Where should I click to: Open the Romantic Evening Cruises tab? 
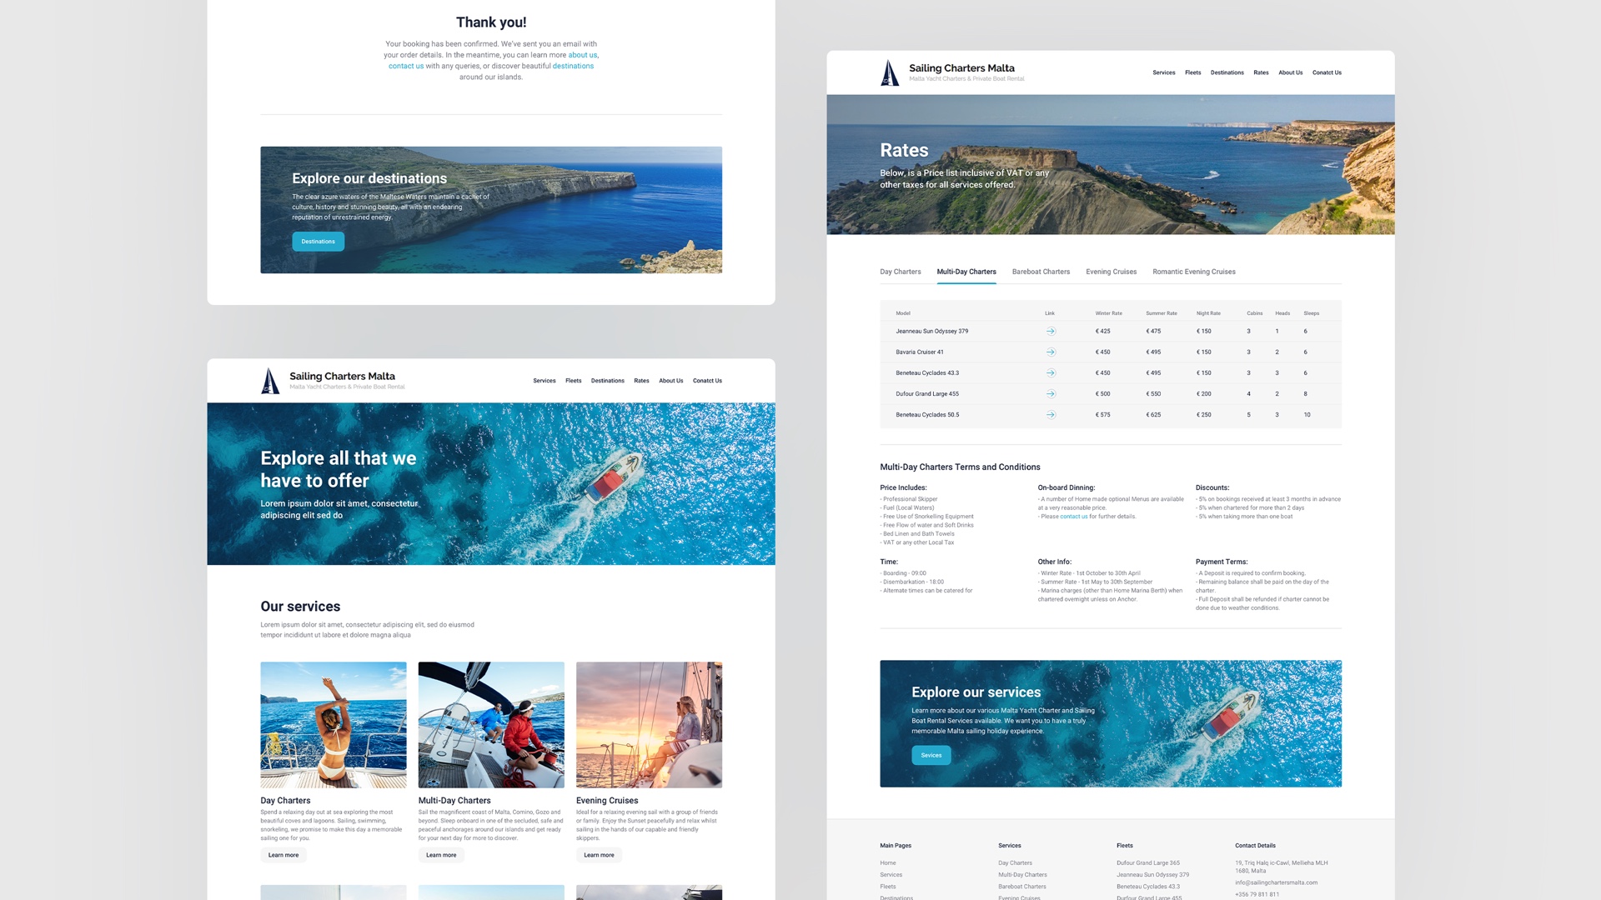click(1194, 272)
